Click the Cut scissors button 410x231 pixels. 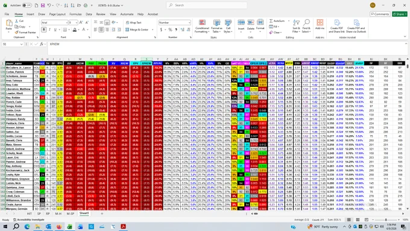19,21
